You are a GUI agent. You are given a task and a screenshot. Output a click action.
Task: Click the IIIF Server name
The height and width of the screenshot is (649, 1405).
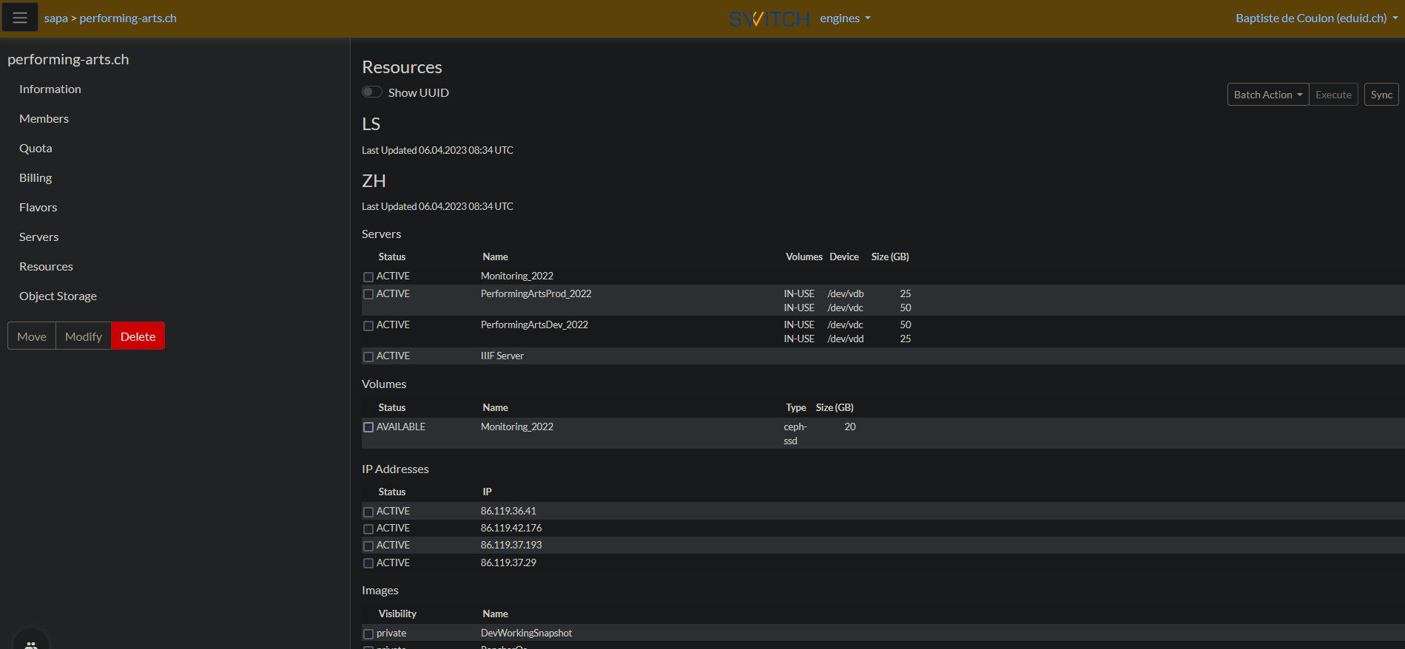click(x=502, y=356)
